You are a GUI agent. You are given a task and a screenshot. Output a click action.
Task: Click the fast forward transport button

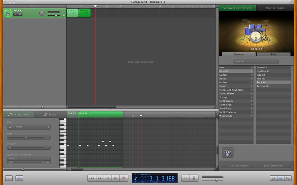100,178
